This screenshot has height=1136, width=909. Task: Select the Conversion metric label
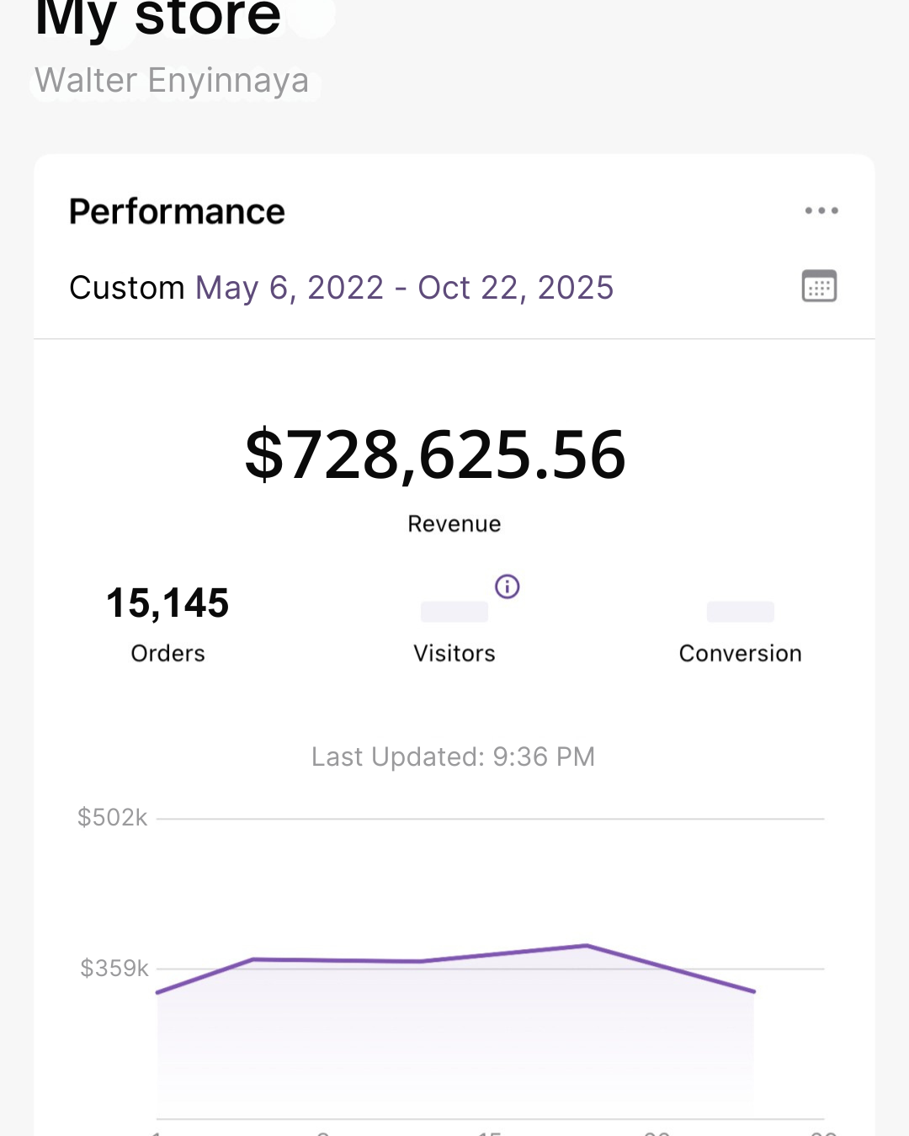point(740,652)
